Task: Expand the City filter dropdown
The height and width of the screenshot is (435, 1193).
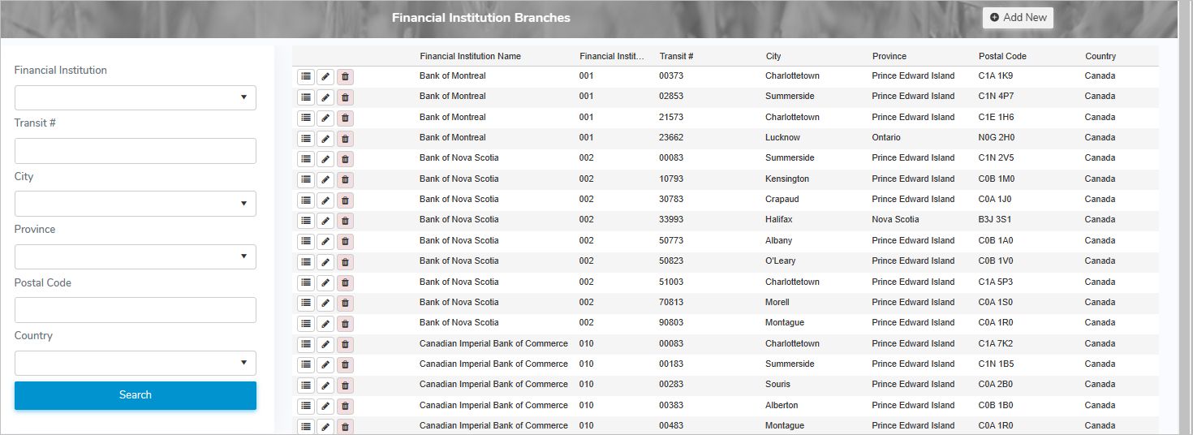Action: tap(136, 204)
